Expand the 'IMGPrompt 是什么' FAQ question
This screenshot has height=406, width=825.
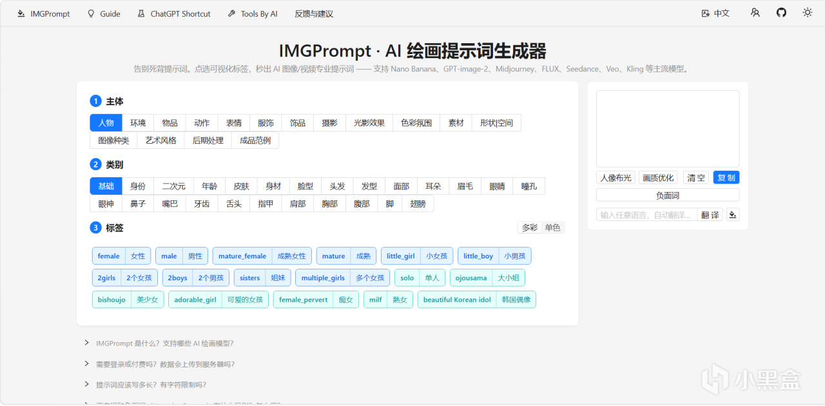coord(164,343)
